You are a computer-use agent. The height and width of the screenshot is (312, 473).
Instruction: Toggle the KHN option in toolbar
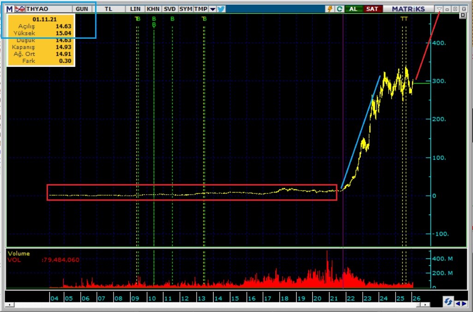point(153,9)
